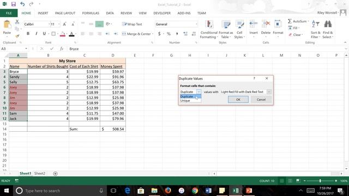Screen dimensions: 349x196
Task: Select cell containing Sandy
Action: (18, 77)
